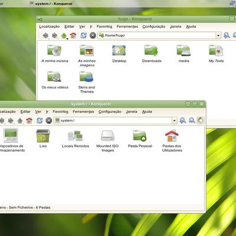Click Forward arrow in system:/ window toolbar

[x=11, y=120]
